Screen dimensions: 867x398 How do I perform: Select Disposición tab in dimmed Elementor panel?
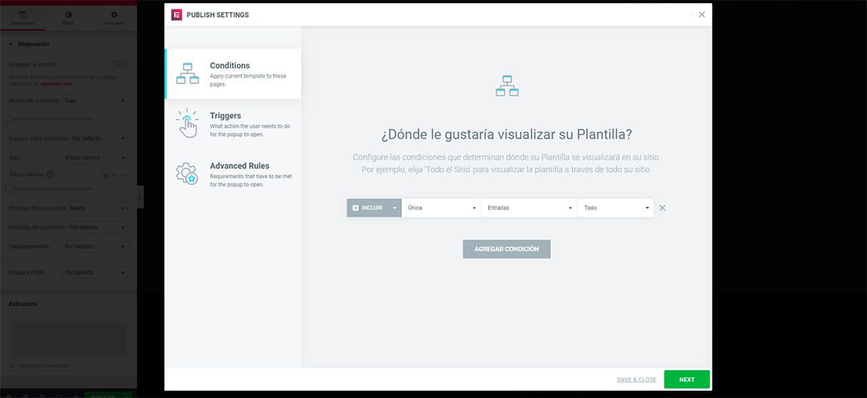point(23,18)
